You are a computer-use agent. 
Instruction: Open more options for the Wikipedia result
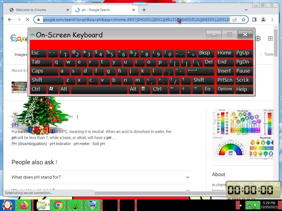[77, 117]
